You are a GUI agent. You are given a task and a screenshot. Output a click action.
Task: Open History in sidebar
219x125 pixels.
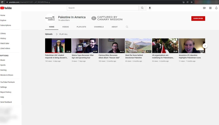[x=3, y=38]
